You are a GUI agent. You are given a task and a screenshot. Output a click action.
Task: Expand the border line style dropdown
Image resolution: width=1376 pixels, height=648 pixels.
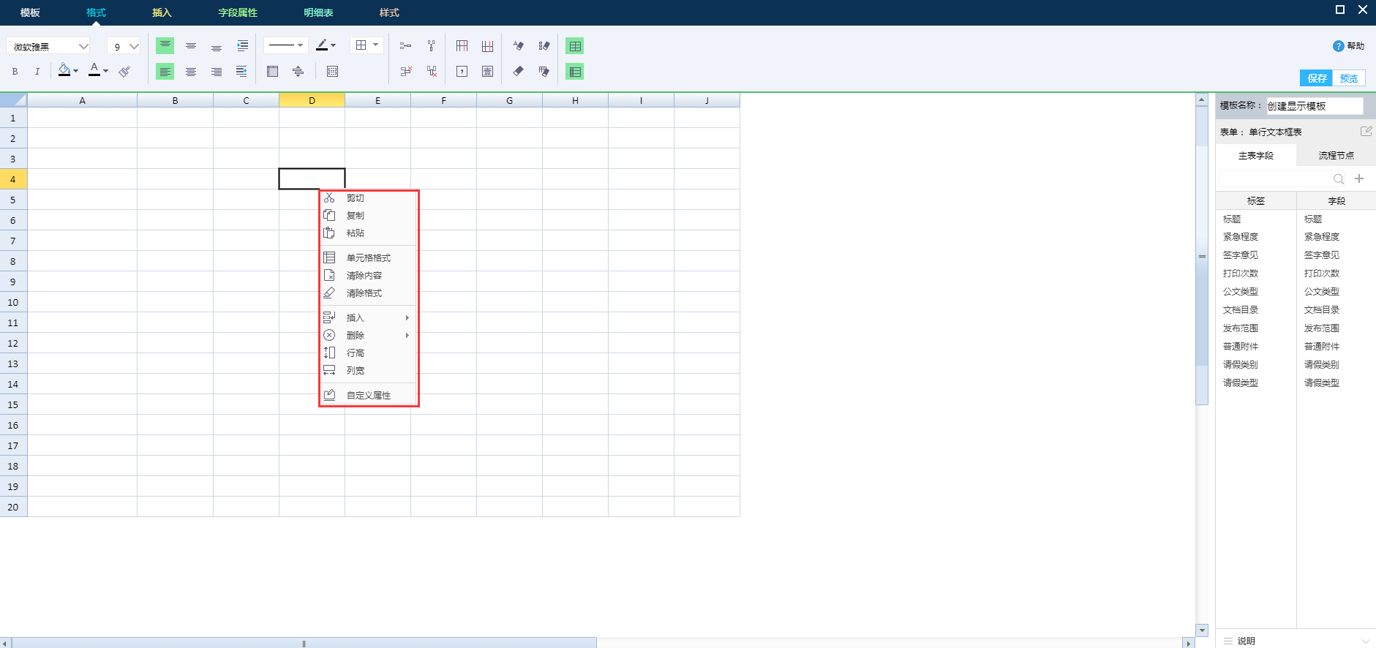click(285, 45)
